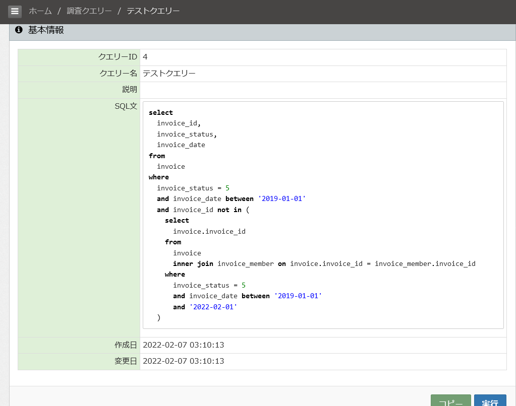
Task: Click the first select keyword in SQL
Action: (x=160, y=112)
